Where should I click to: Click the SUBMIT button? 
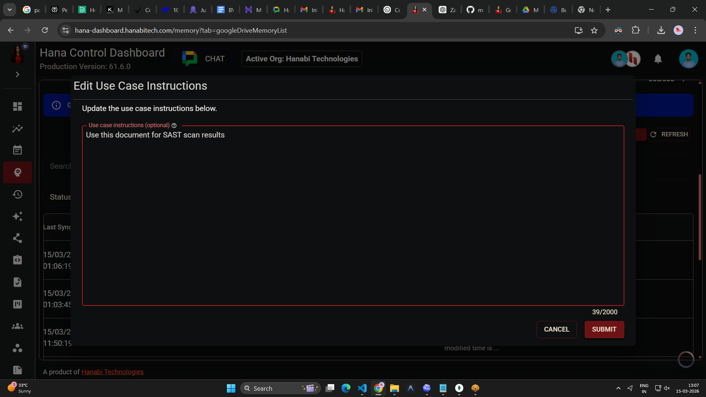click(604, 329)
